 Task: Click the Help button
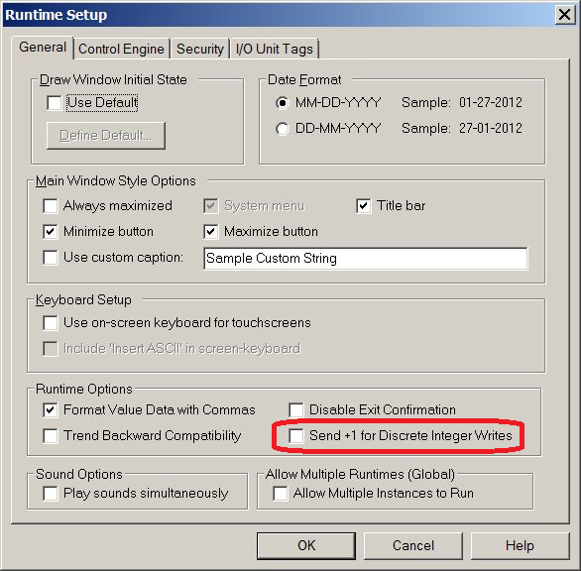pyautogui.click(x=520, y=546)
